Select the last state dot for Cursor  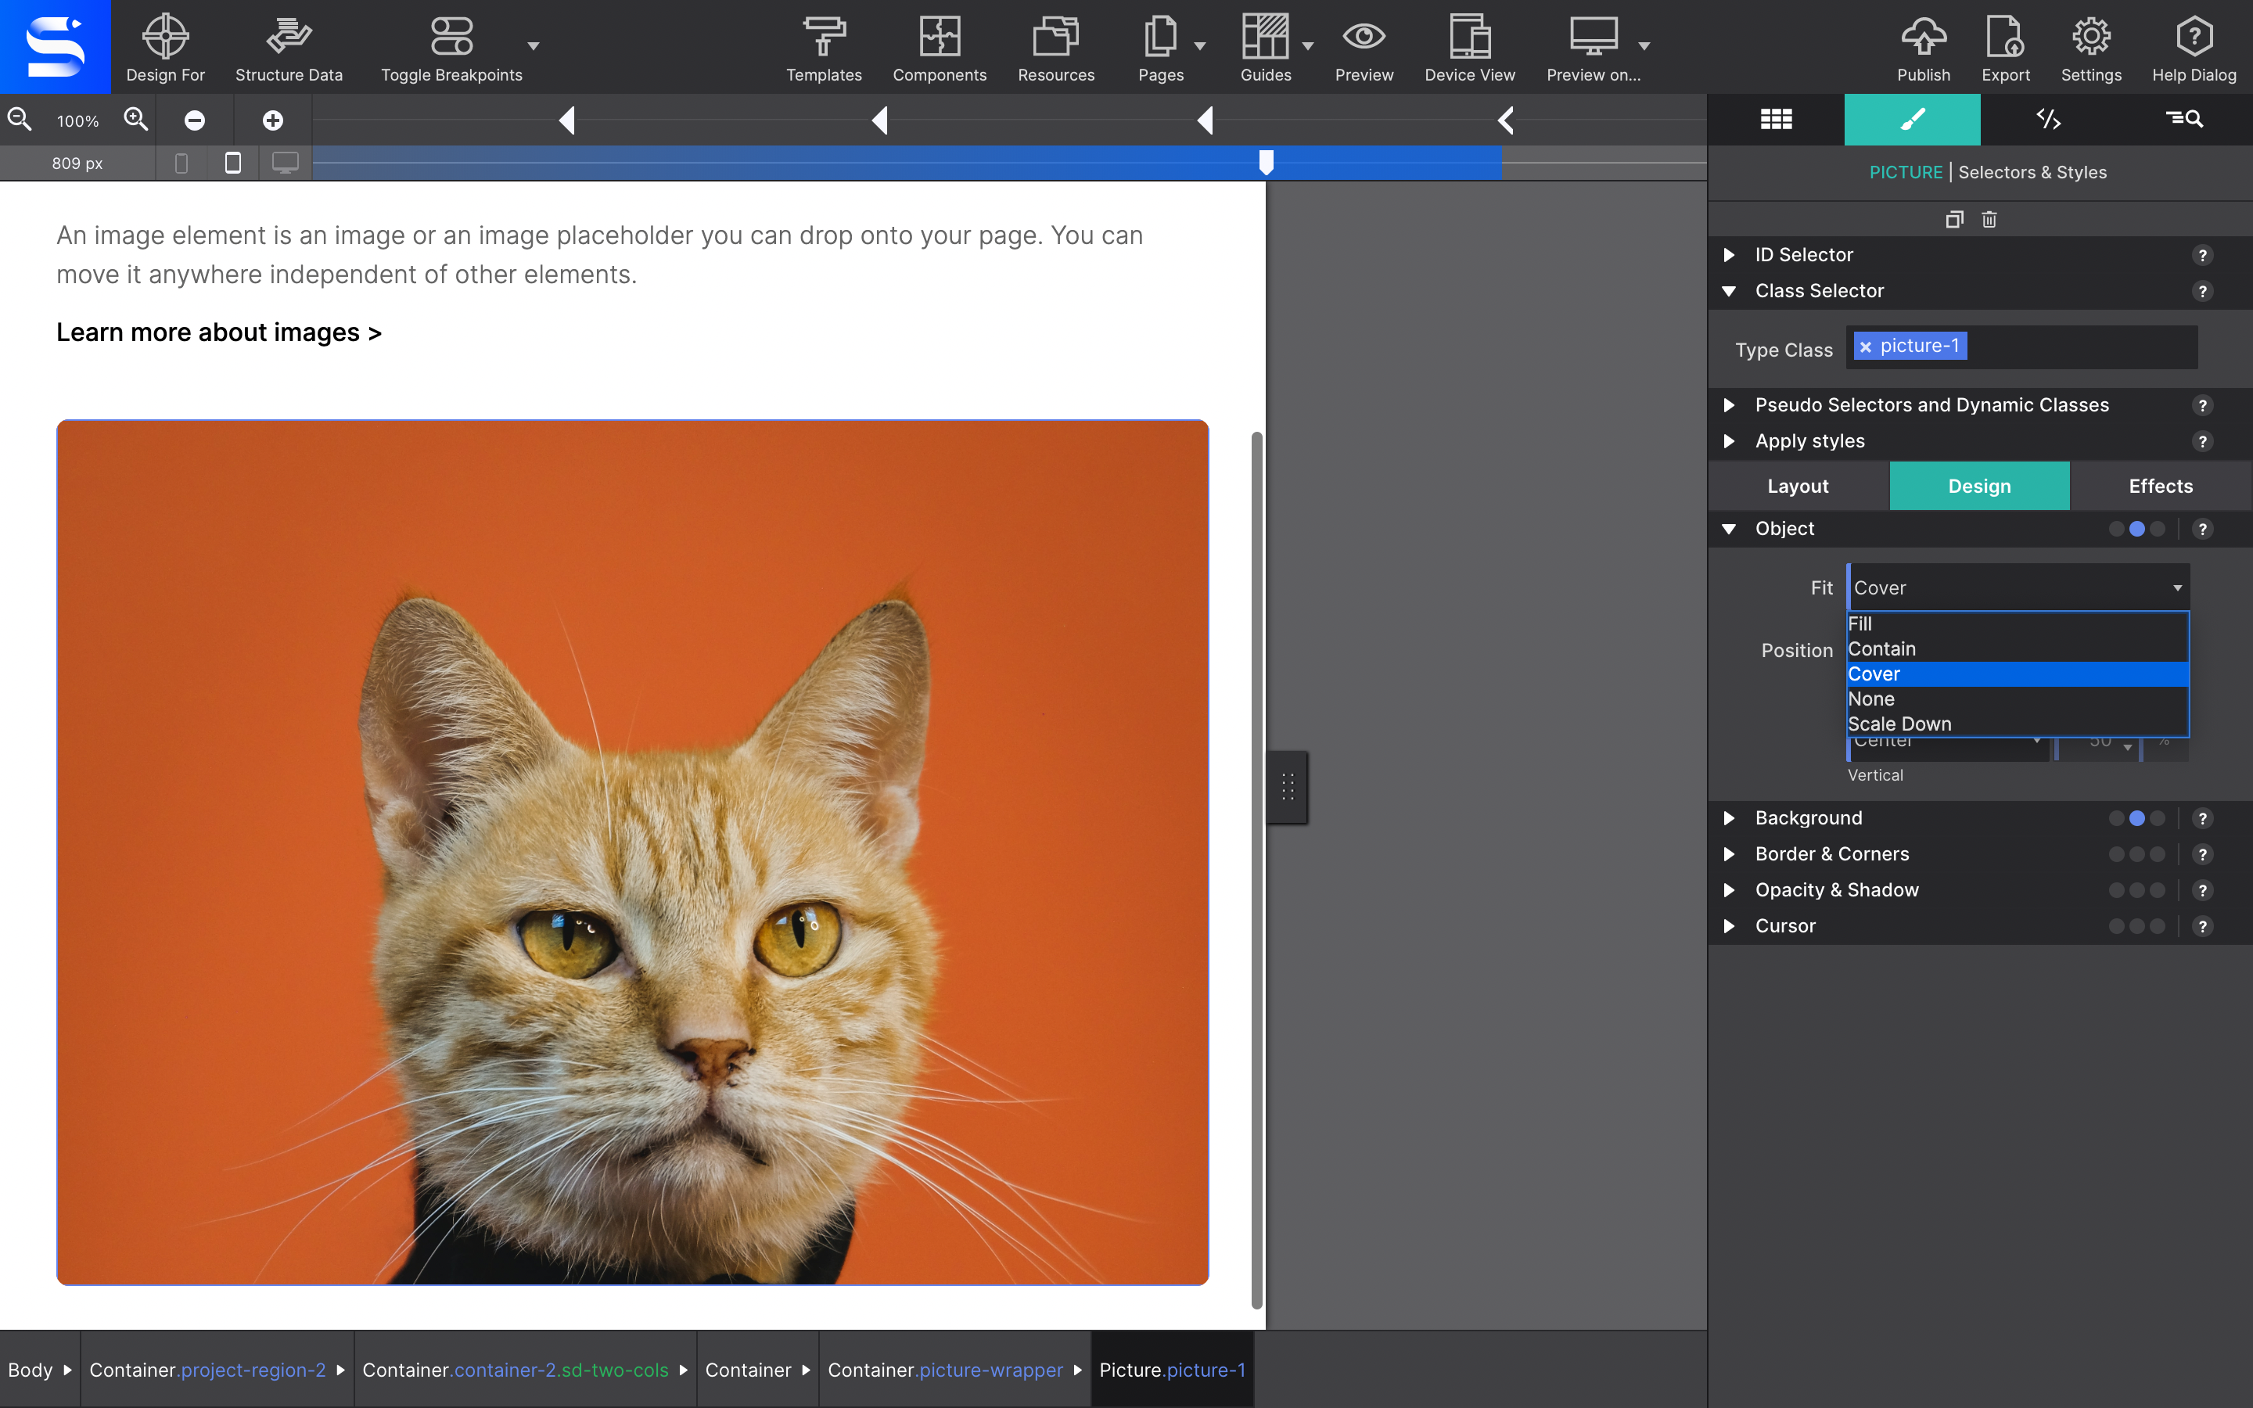point(2157,927)
